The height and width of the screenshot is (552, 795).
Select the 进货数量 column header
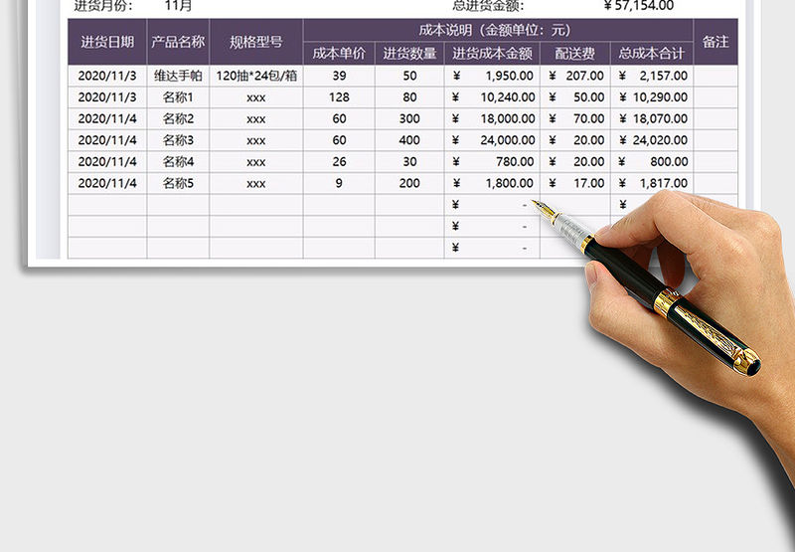click(x=409, y=54)
